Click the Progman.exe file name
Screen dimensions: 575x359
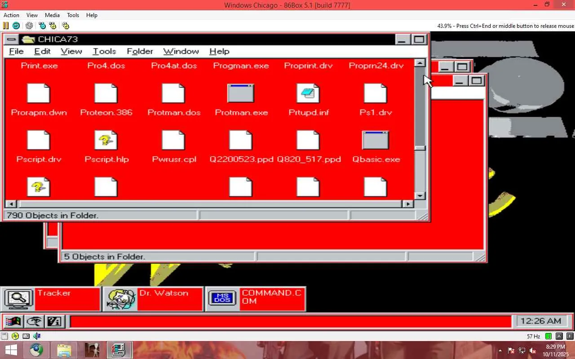click(241, 66)
